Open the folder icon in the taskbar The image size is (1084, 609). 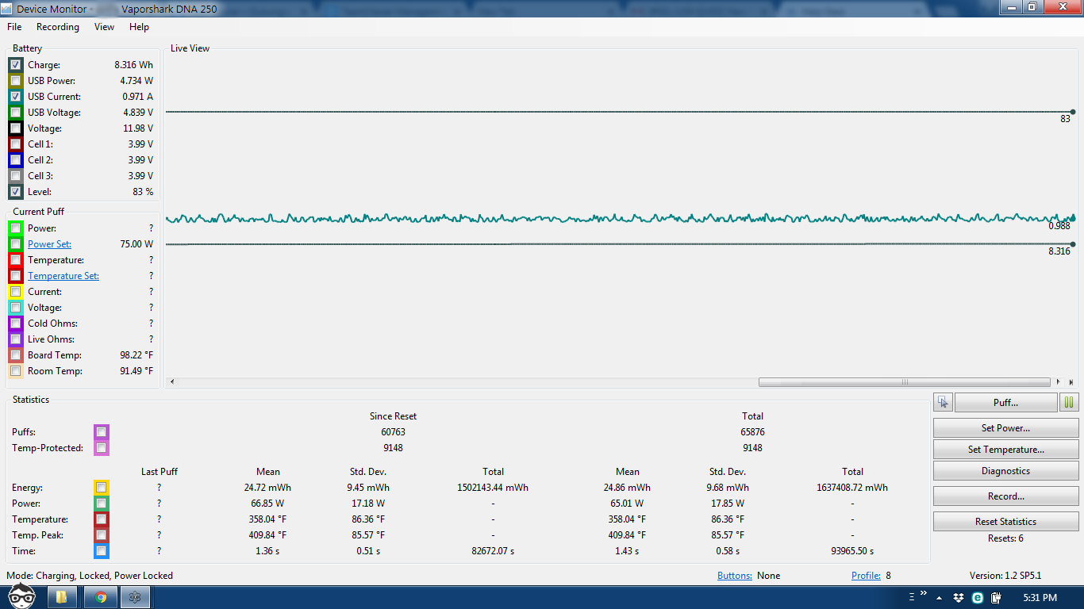coord(61,597)
